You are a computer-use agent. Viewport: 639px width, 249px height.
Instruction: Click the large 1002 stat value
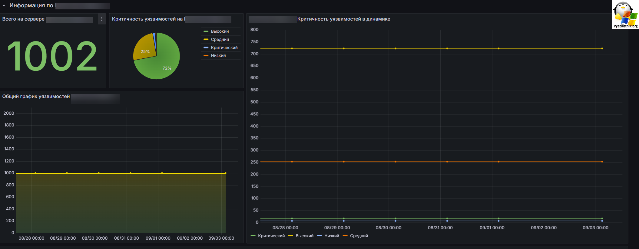coord(52,57)
